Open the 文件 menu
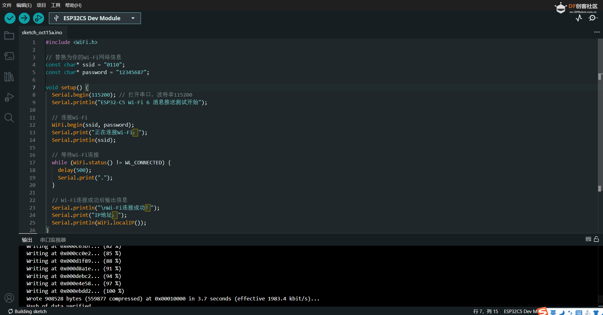The image size is (603, 315). [x=7, y=5]
